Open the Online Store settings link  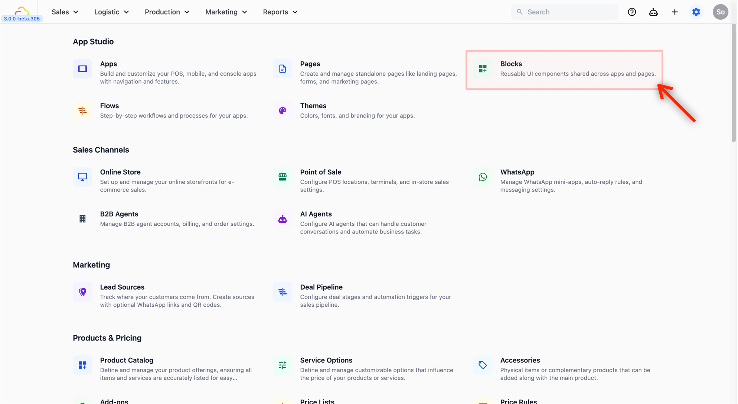point(120,172)
